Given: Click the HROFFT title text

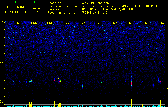Looking at the screenshot, I should click(x=27, y=2).
